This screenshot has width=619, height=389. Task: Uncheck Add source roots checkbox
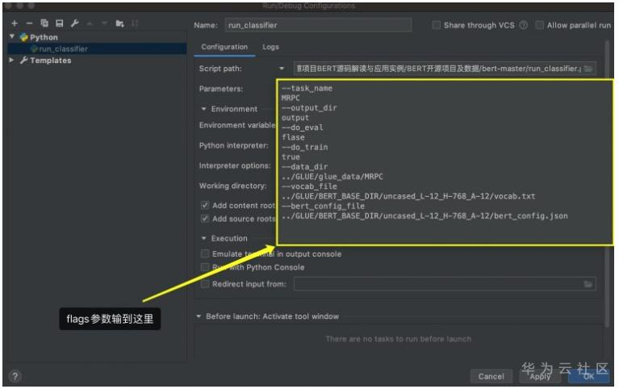tap(205, 219)
